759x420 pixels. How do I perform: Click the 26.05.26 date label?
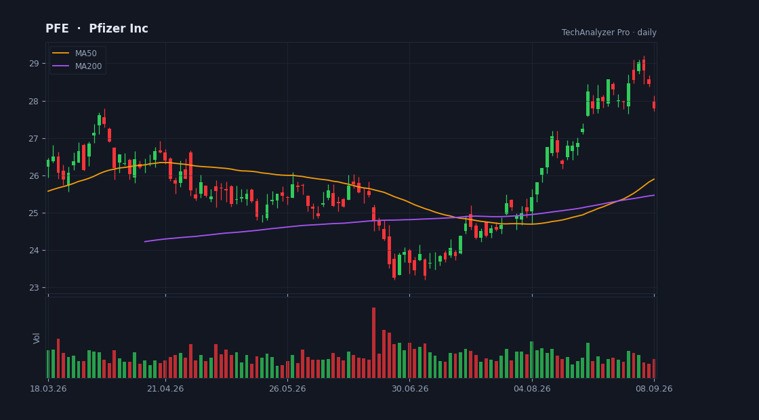pyautogui.click(x=287, y=389)
